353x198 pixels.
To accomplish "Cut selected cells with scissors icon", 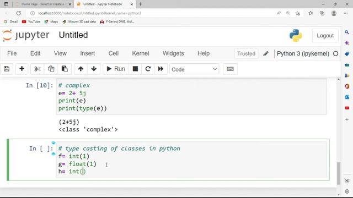I will point(38,69).
